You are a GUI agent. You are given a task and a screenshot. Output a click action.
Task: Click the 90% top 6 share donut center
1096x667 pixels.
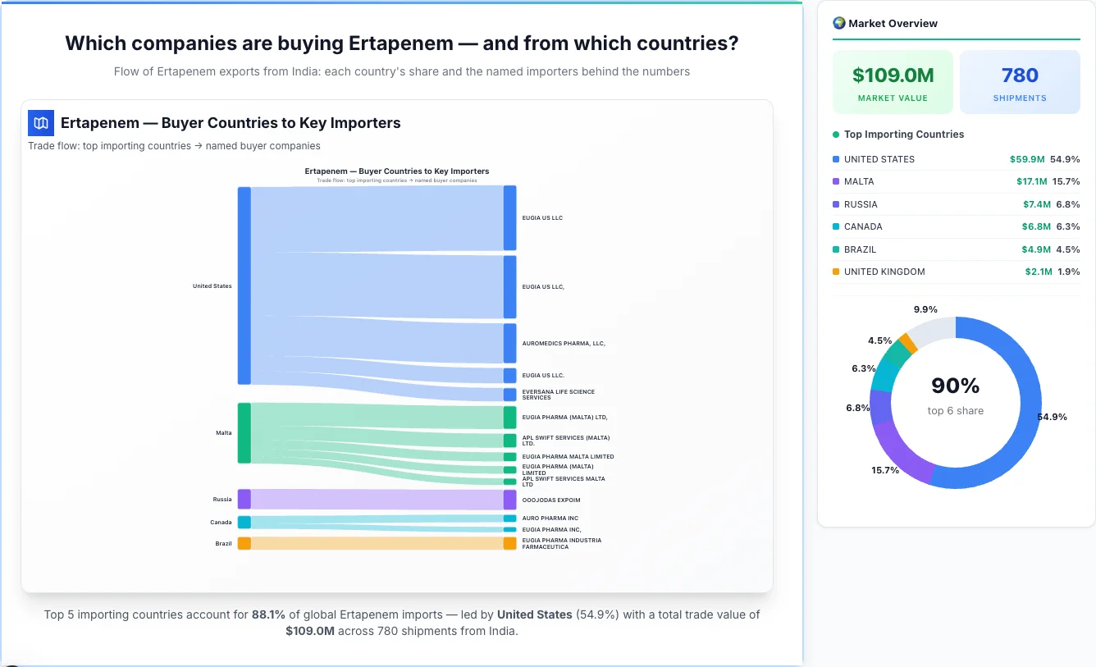pos(955,397)
